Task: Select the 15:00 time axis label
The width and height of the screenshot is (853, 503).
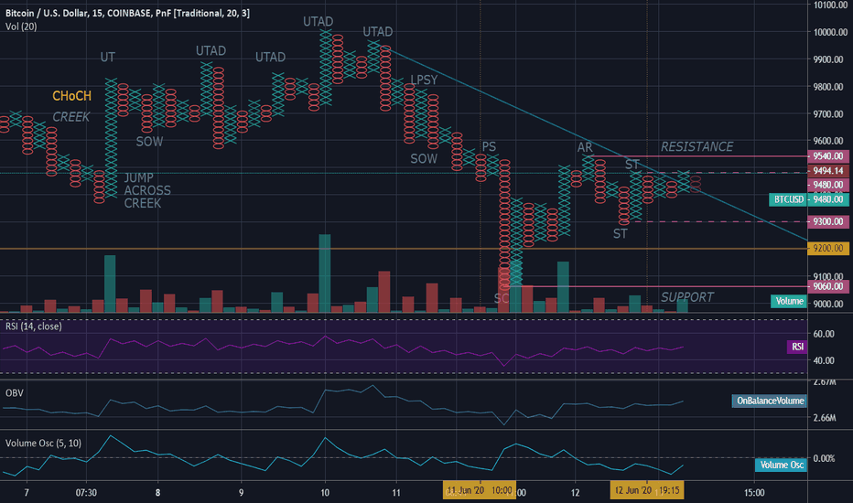Action: tap(754, 493)
